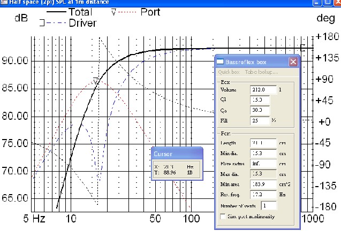
Task: Open the Quick box menu
Action: pos(229,72)
